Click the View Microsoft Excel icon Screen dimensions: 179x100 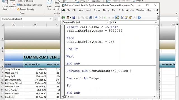pos(64,17)
